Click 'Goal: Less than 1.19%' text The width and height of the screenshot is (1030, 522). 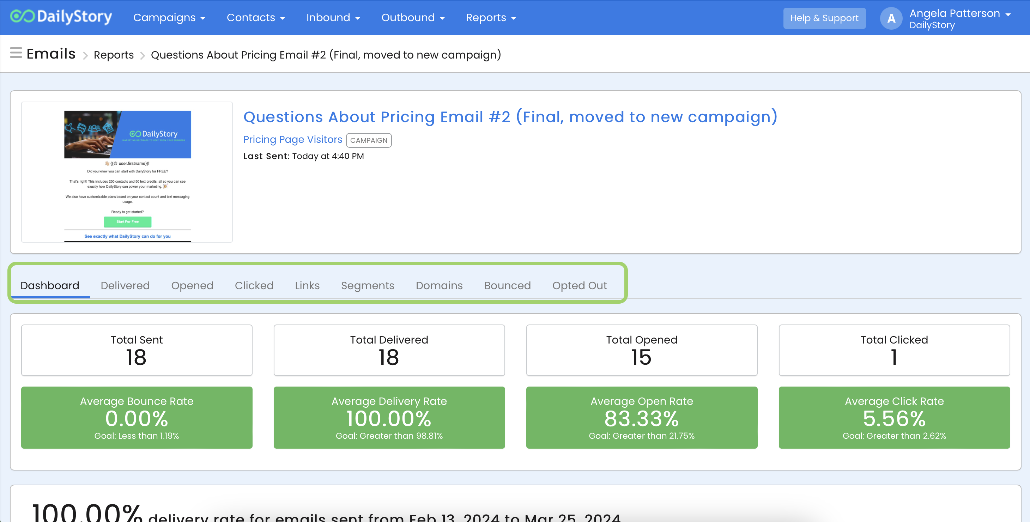[x=137, y=436]
